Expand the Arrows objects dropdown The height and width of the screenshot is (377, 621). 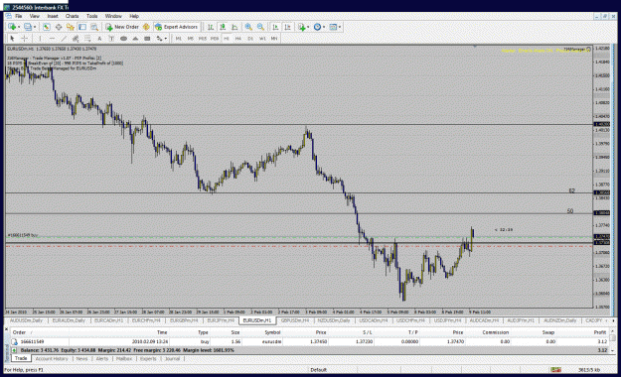point(165,39)
